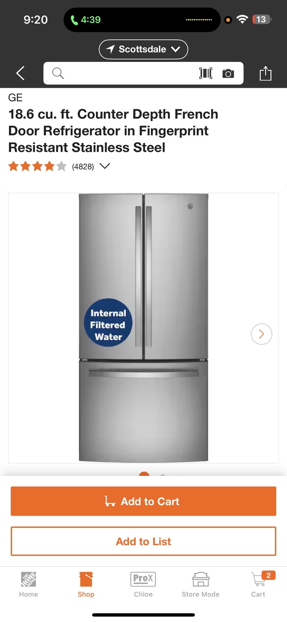Tap the star rating row
The image size is (287, 622).
point(37,166)
